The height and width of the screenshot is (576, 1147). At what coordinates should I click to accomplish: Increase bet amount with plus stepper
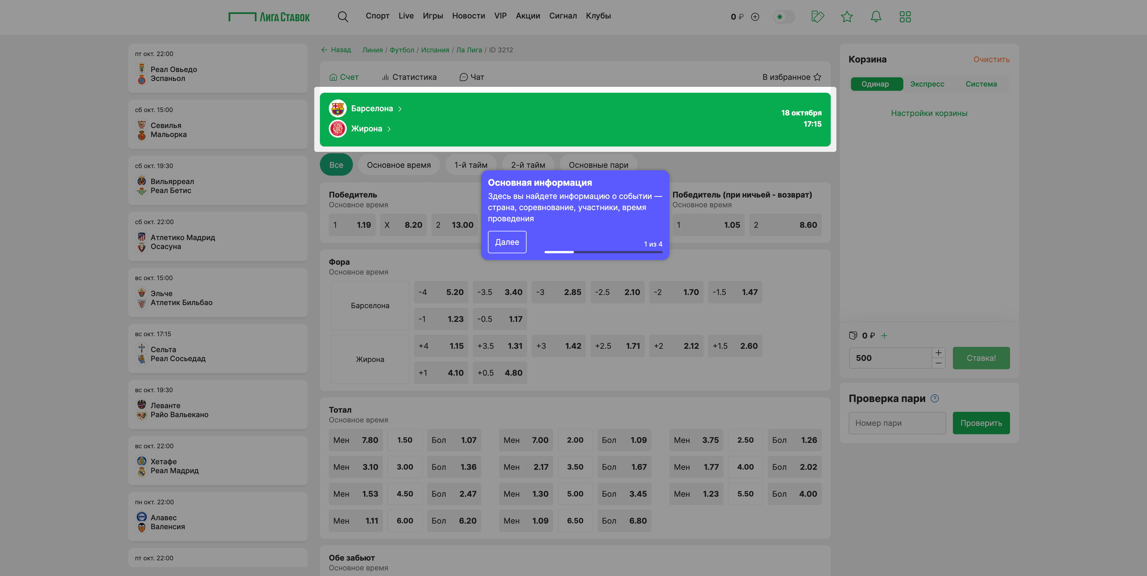938,352
